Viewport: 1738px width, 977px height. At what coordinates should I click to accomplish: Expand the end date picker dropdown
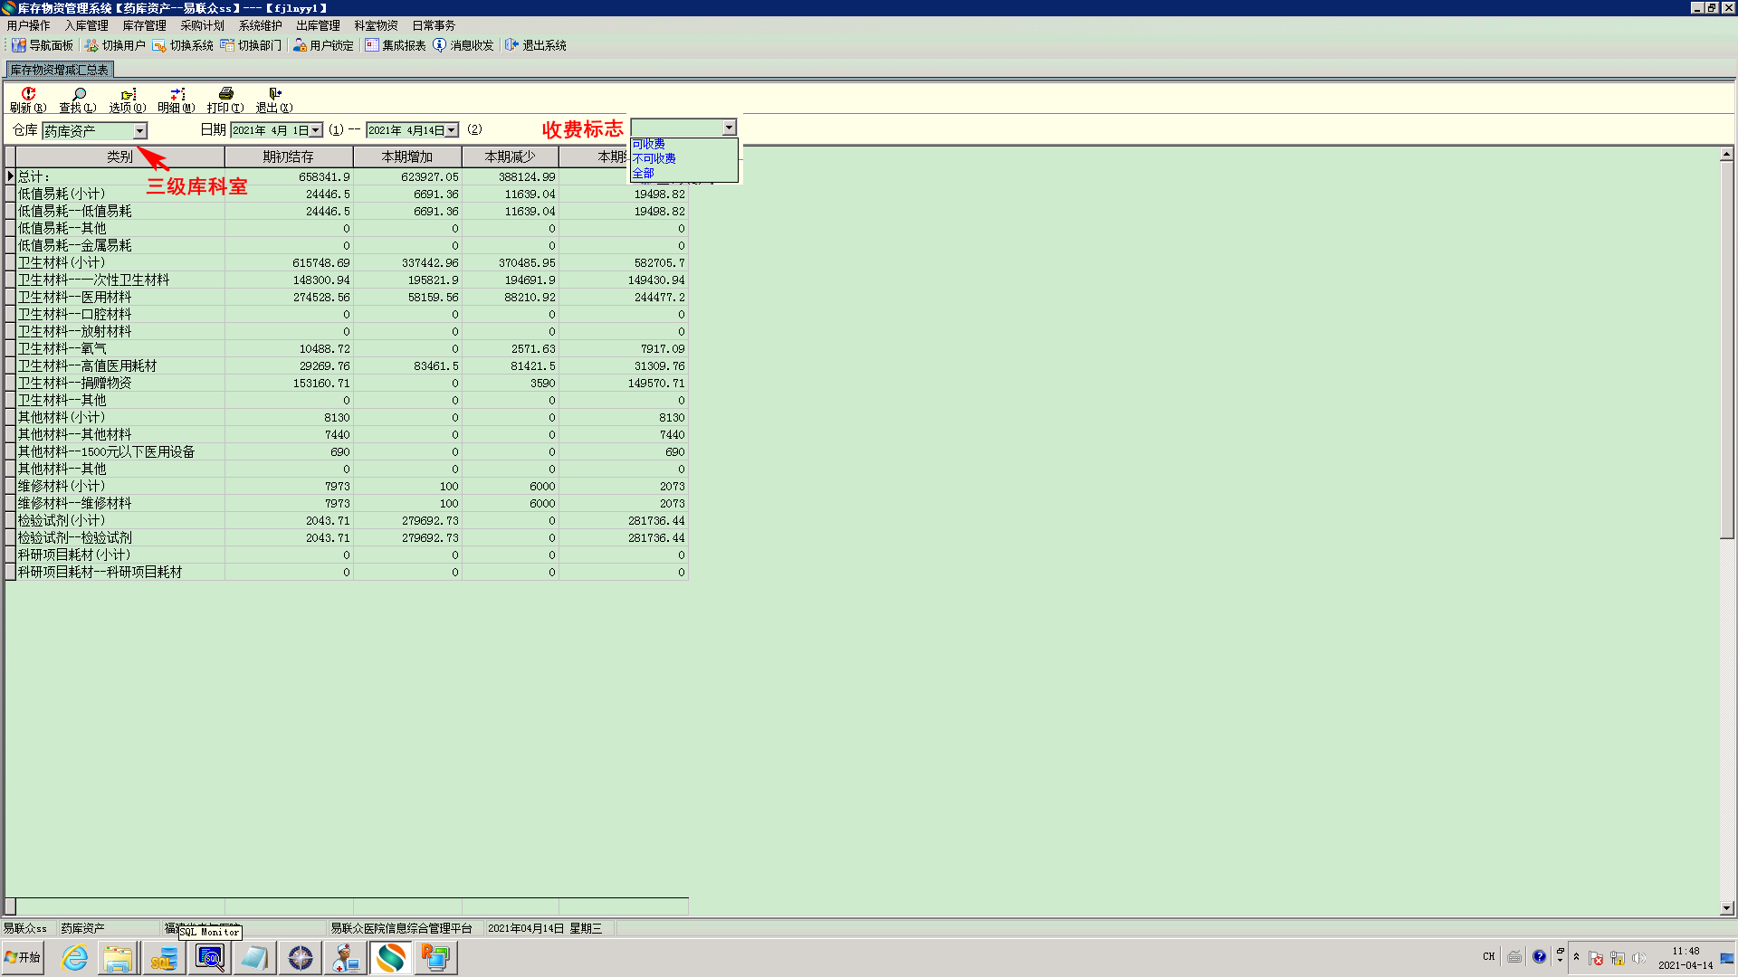(x=452, y=130)
